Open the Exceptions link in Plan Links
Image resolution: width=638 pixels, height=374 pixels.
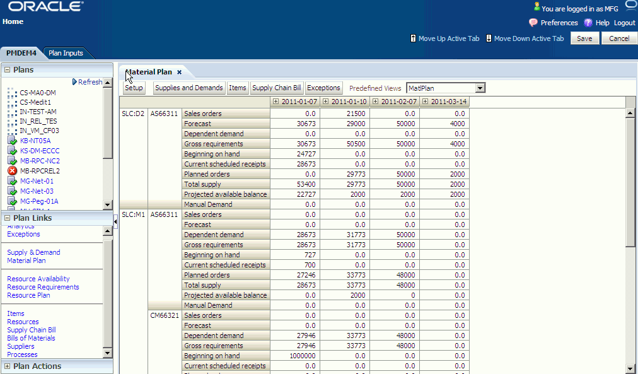23,234
